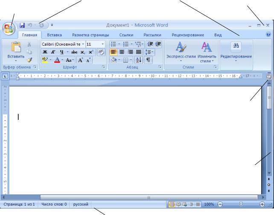Open Customize Quick Access Toolbar dropdown
274x215 pixels.
tap(52, 25)
